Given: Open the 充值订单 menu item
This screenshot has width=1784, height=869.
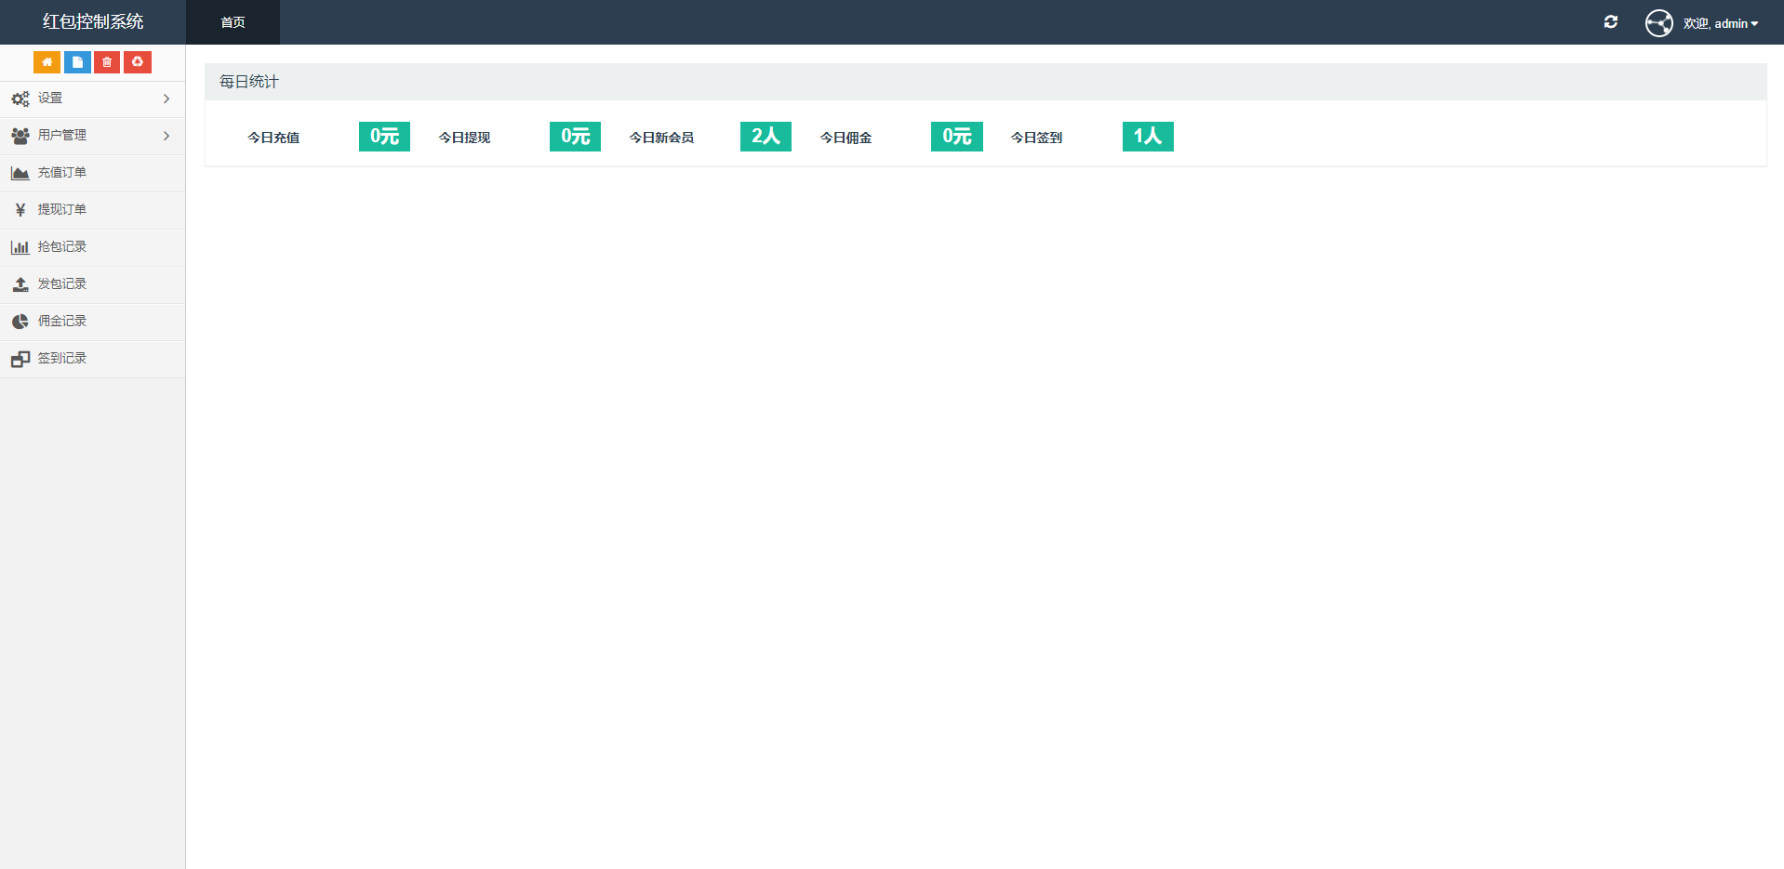Looking at the screenshot, I should [93, 173].
